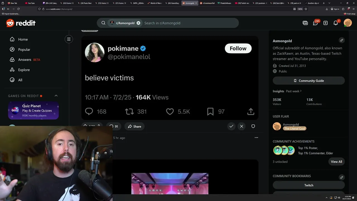Open the user avatar menu in header
This screenshot has width=357, height=201.
348,23
